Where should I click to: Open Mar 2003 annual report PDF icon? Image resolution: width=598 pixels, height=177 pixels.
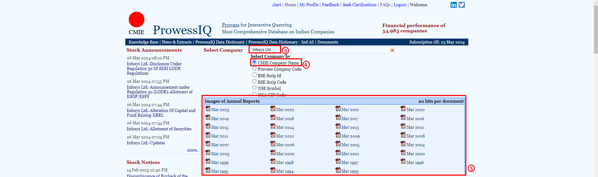click(208, 153)
